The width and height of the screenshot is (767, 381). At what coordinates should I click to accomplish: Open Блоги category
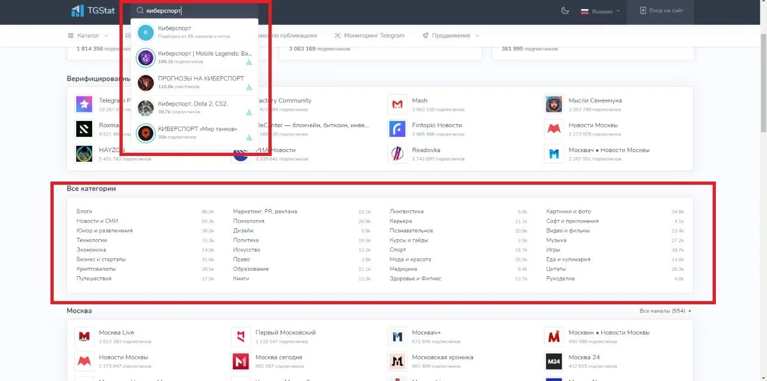84,211
